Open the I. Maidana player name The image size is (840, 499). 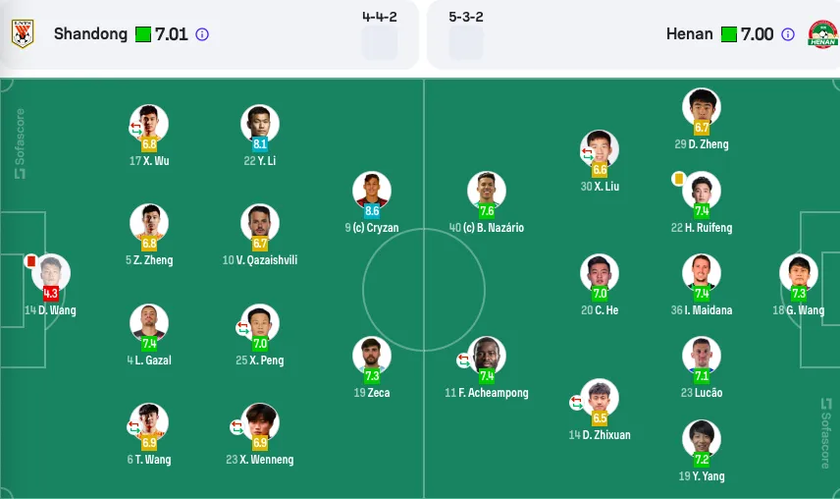coord(702,309)
